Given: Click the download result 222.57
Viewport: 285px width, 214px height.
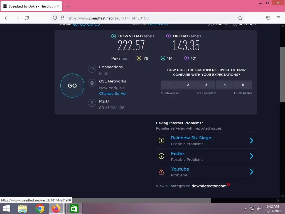Looking at the screenshot, I should coord(131,45).
